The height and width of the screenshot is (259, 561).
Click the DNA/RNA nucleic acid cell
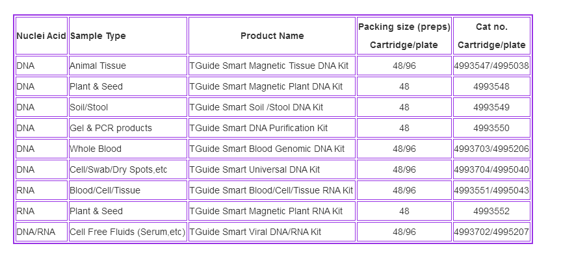tap(42, 232)
